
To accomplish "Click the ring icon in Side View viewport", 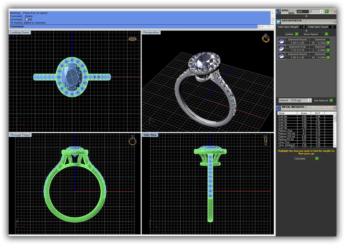I will point(265,140).
